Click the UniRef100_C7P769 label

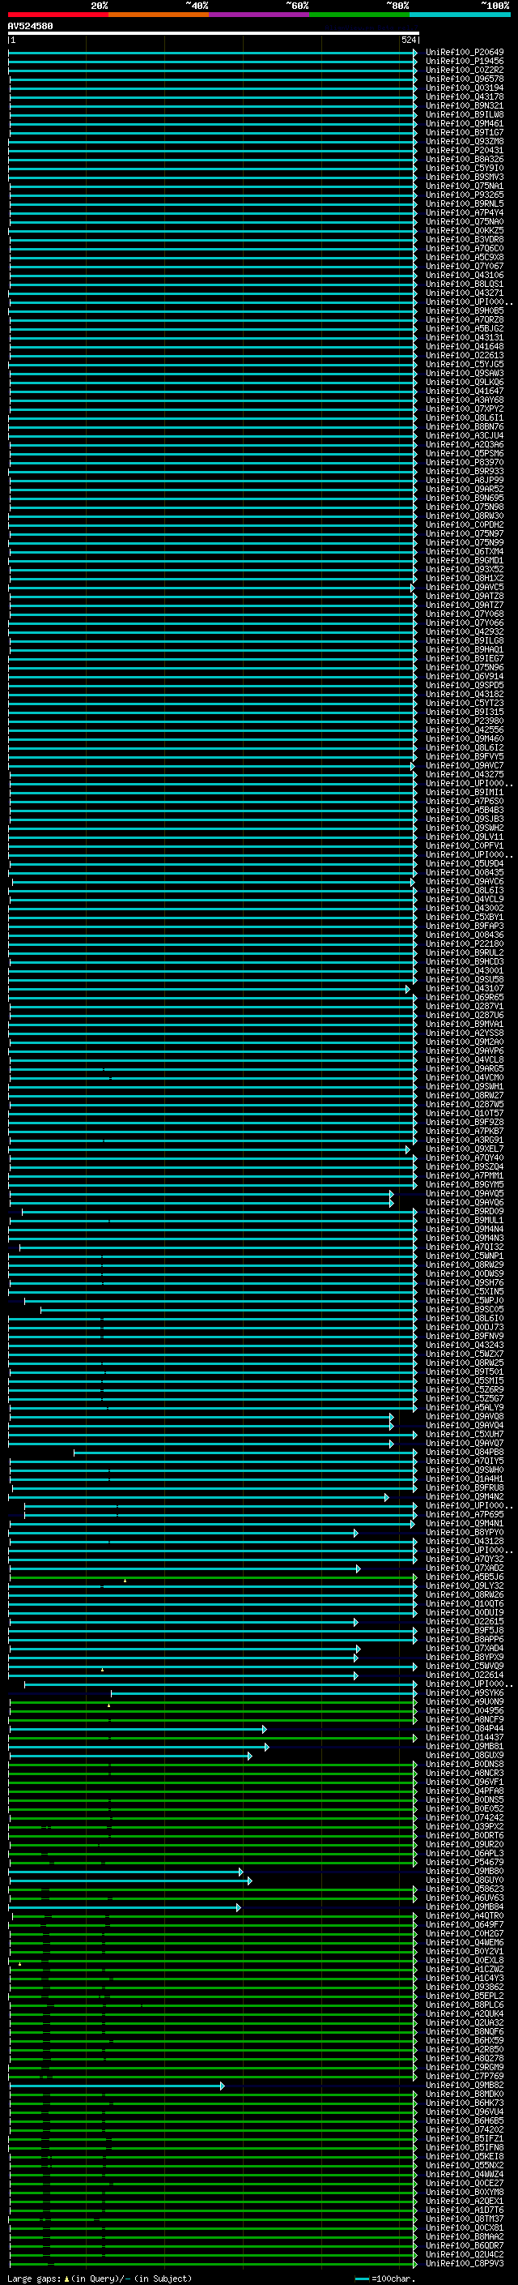click(465, 2077)
